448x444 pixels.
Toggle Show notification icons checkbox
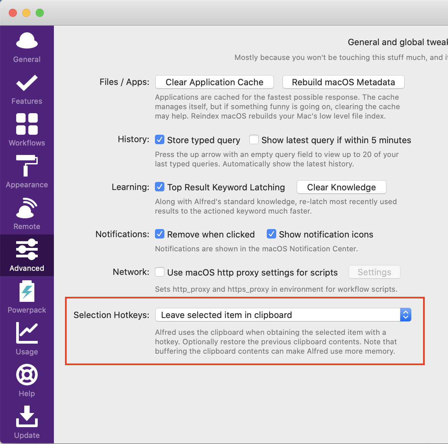point(271,234)
